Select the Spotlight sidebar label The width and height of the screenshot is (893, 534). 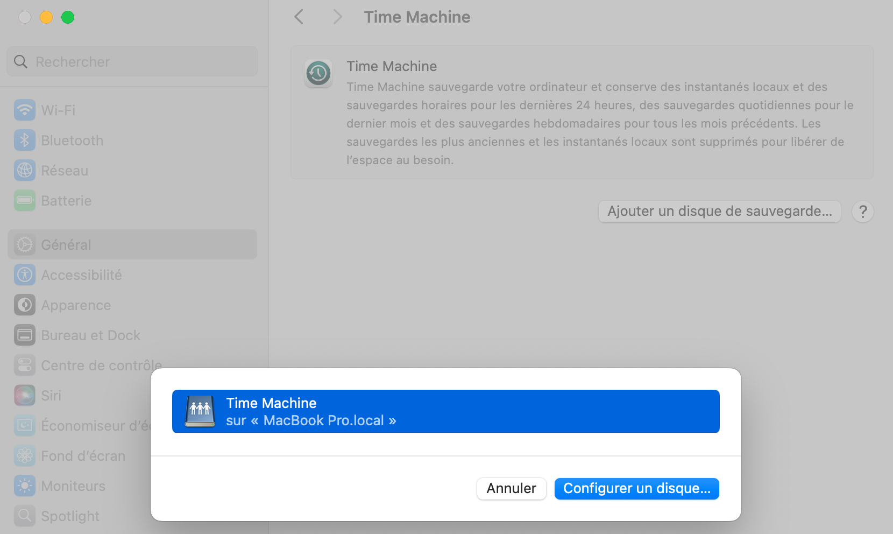70,516
